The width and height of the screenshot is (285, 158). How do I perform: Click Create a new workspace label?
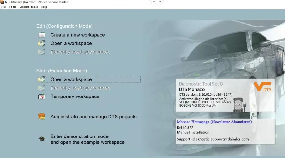78,35
